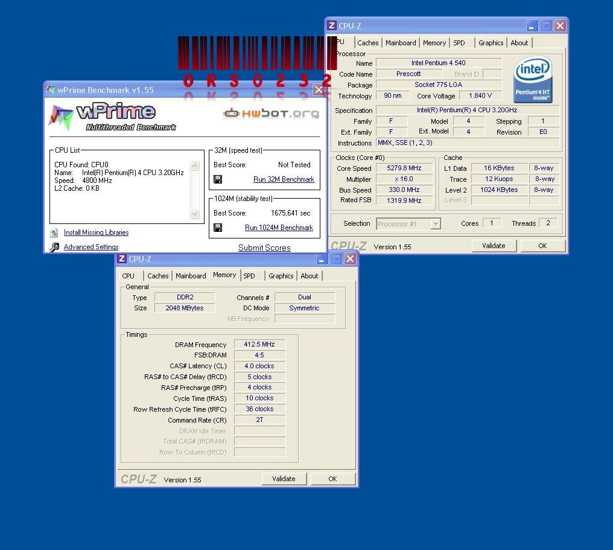Select Memory tab in lower CPU-Z window
613x550 pixels.
(224, 275)
